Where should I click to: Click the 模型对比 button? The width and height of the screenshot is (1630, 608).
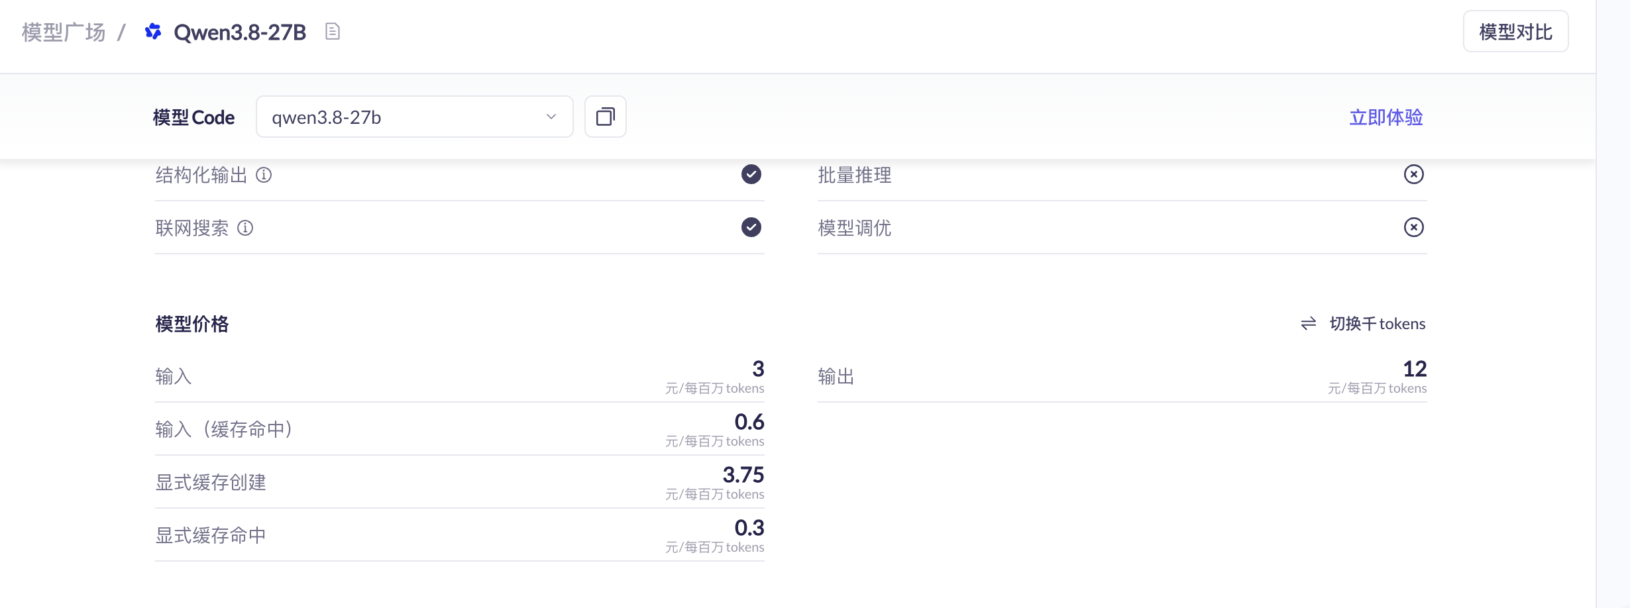(1516, 31)
